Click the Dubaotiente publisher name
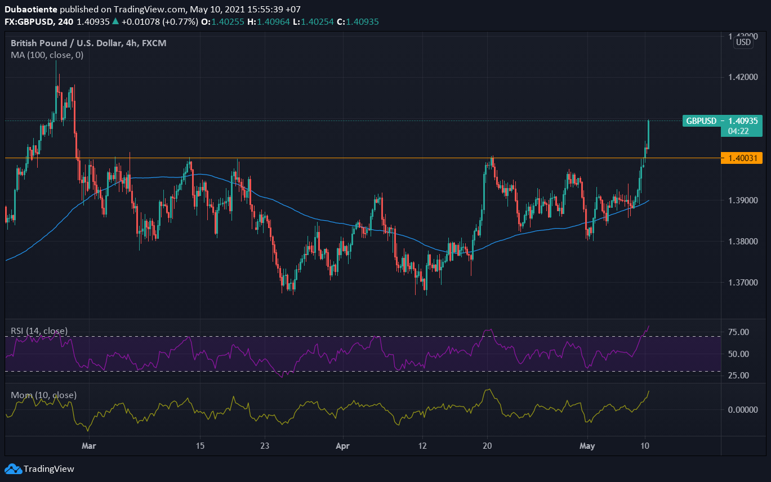 30,10
